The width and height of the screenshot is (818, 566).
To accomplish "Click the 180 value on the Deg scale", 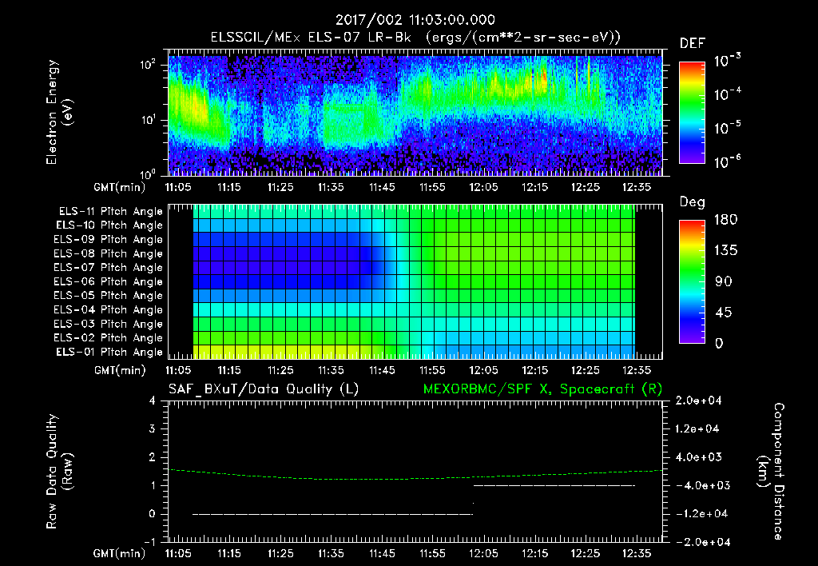I will (x=725, y=220).
